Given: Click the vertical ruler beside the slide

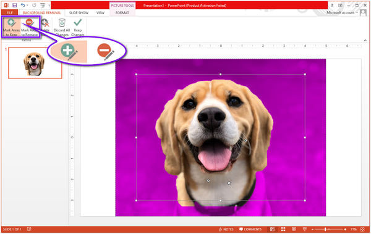Looking at the screenshot, I should pyautogui.click(x=72, y=137).
